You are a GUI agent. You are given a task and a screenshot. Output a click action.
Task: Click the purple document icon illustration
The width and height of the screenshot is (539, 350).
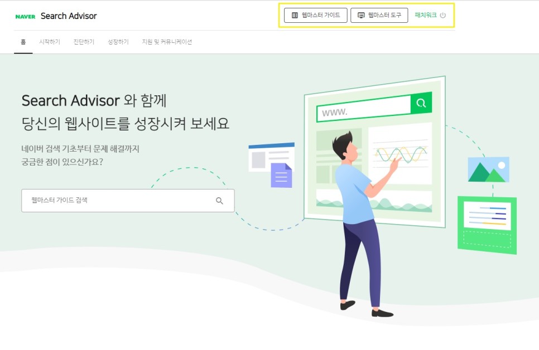point(281,176)
